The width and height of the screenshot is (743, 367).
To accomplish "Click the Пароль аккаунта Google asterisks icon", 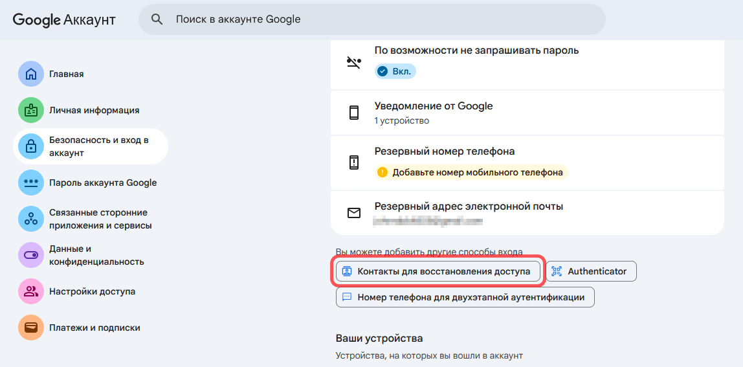I will click(x=30, y=183).
